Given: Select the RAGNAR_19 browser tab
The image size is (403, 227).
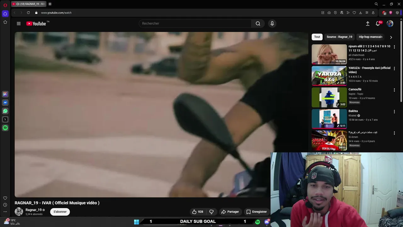Looking at the screenshot, I should click(29, 4).
